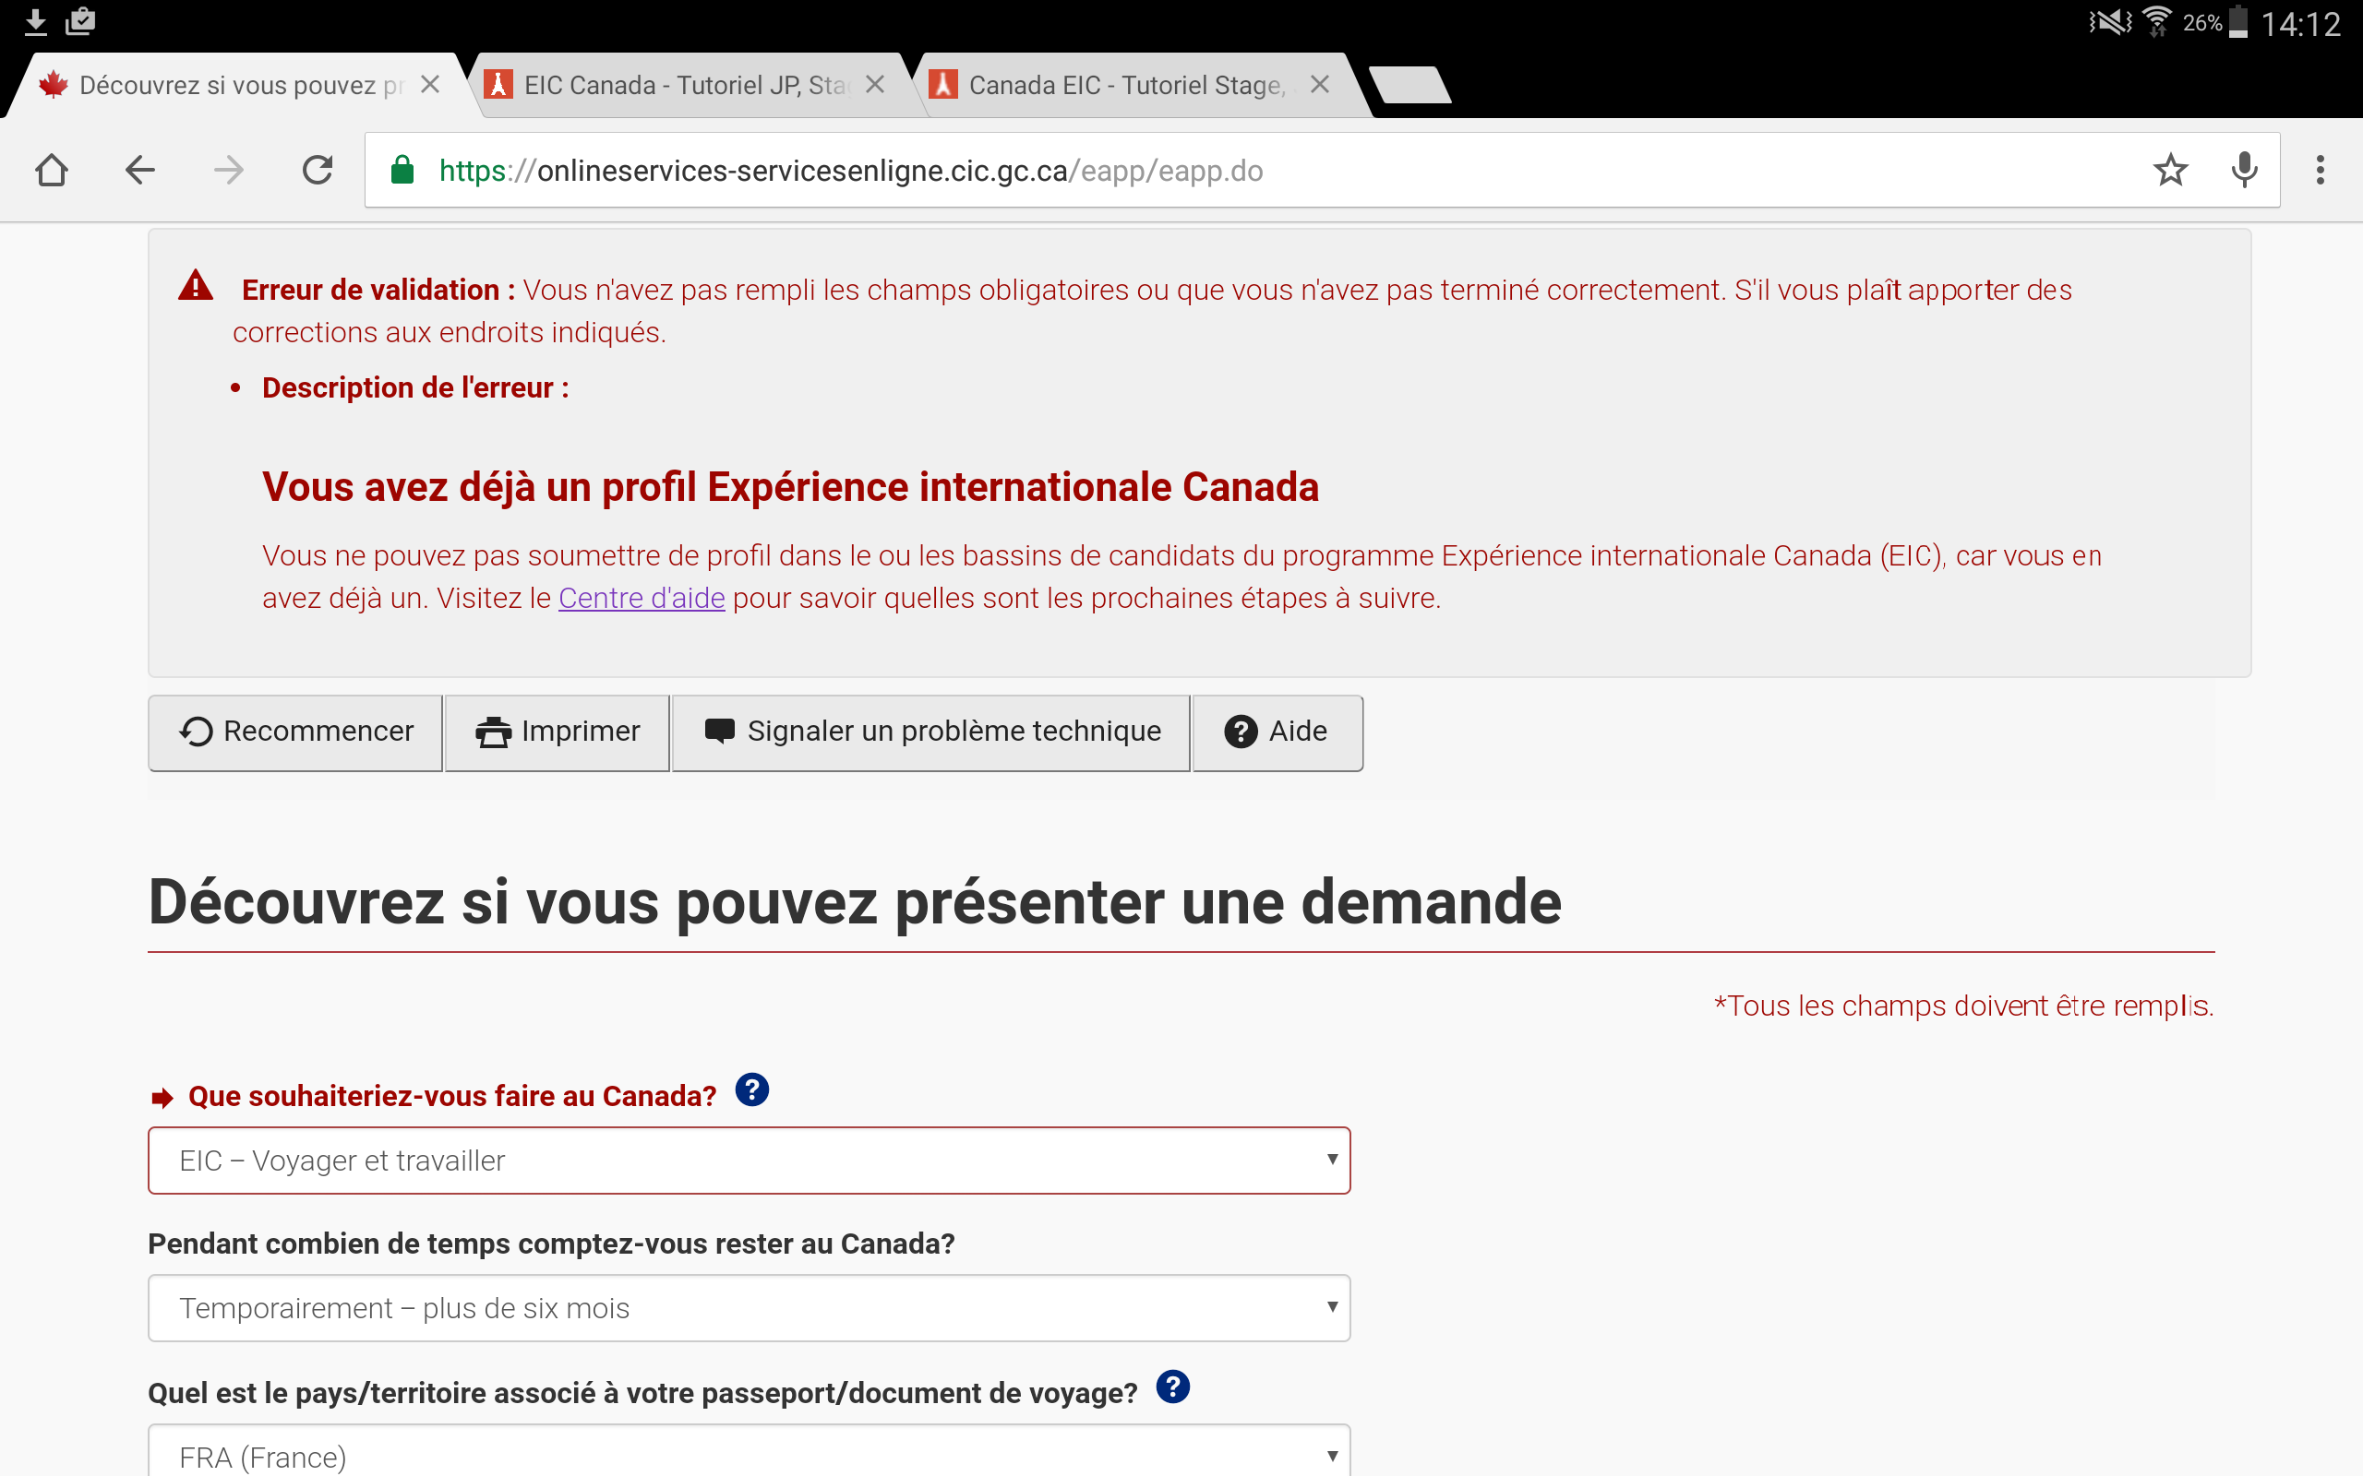
Task: Activate voice search microphone icon
Action: click(x=2244, y=171)
